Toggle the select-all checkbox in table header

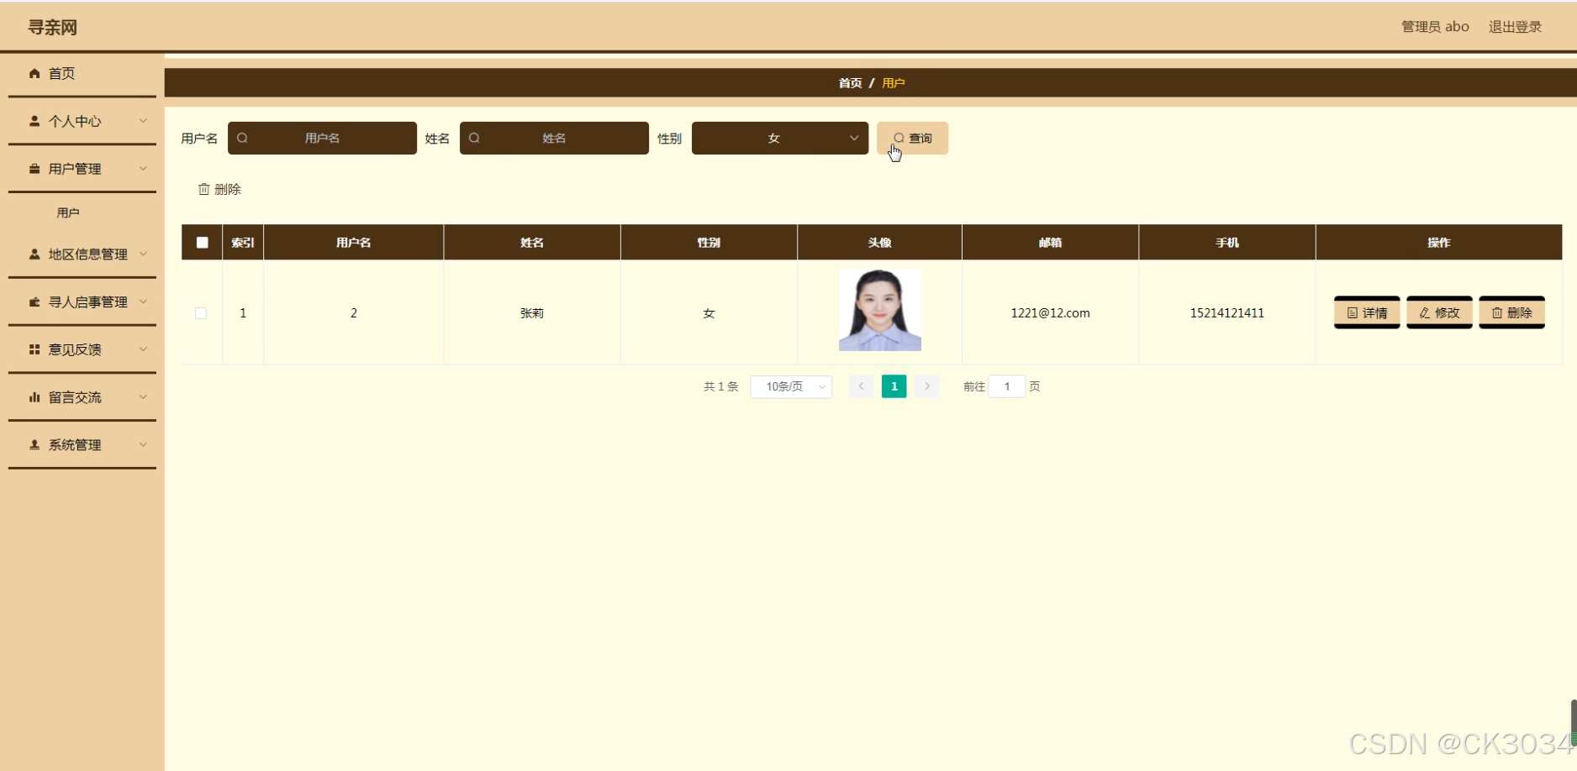point(202,243)
